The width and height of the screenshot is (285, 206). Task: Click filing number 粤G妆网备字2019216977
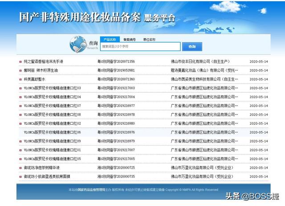(x=116, y=106)
